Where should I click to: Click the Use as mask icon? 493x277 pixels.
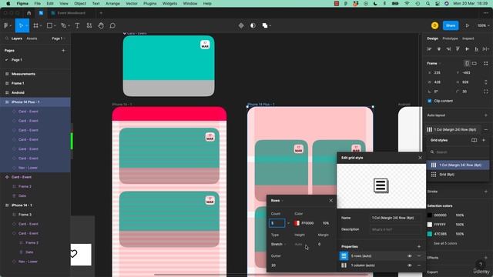tap(253, 25)
